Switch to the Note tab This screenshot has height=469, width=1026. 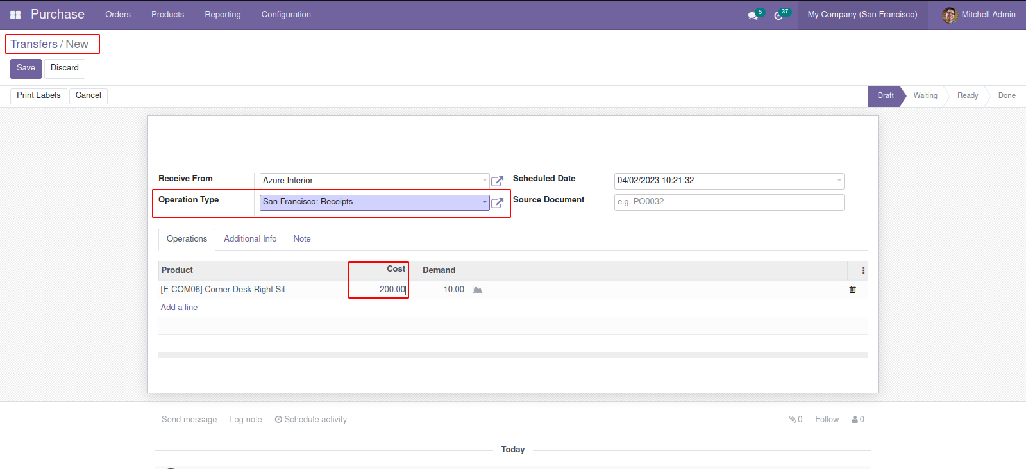click(302, 239)
